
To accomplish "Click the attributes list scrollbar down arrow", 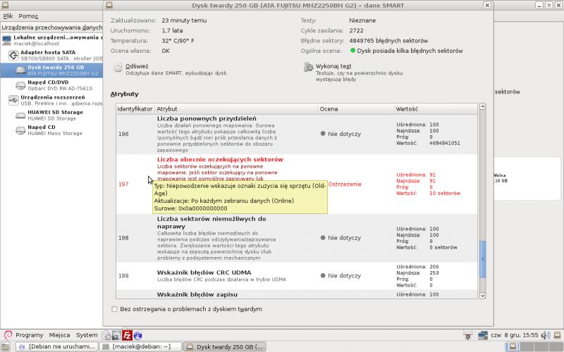I will [x=482, y=294].
